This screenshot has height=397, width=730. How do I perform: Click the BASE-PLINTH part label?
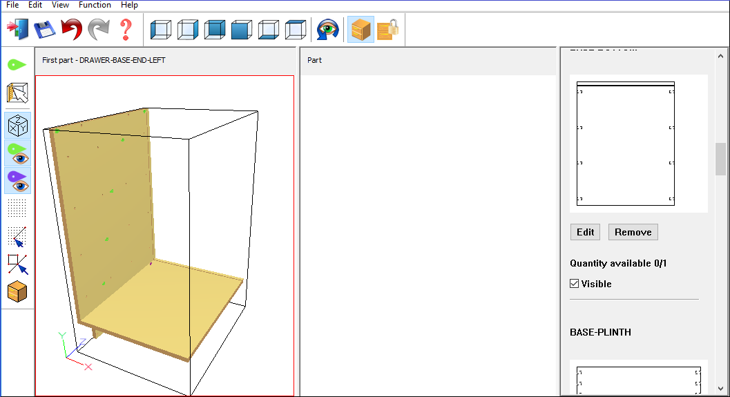(601, 332)
